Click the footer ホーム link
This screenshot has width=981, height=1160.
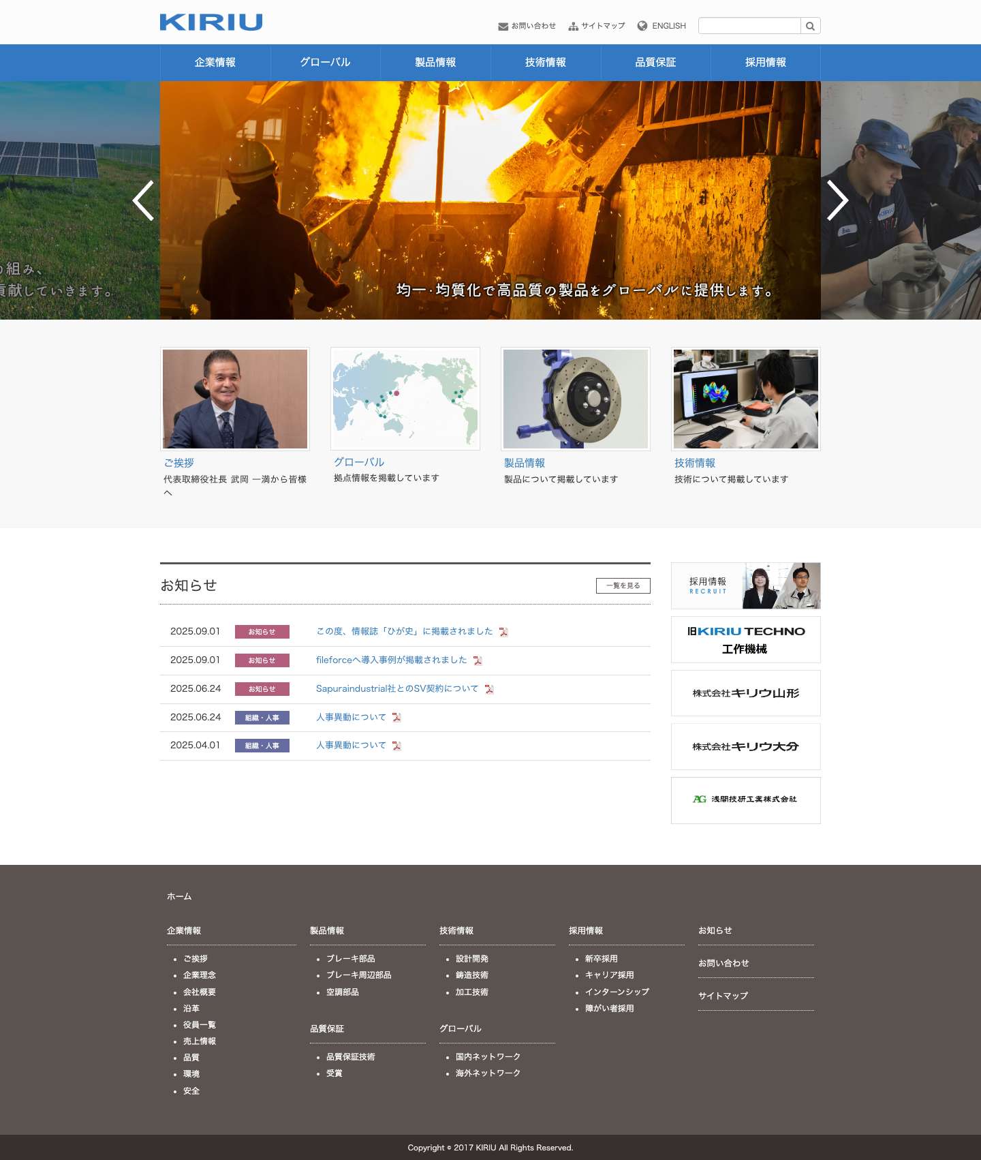pos(179,897)
